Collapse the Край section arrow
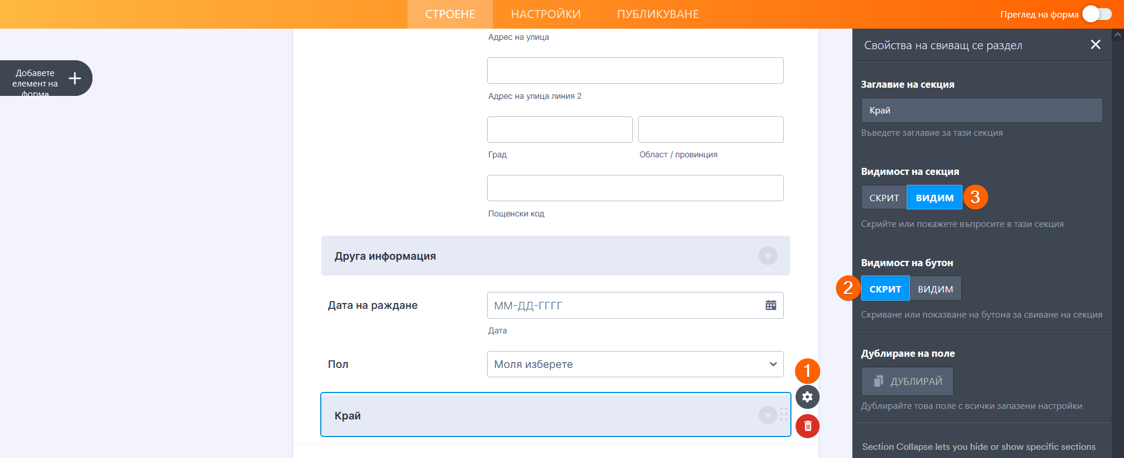The image size is (1124, 458). [767, 415]
